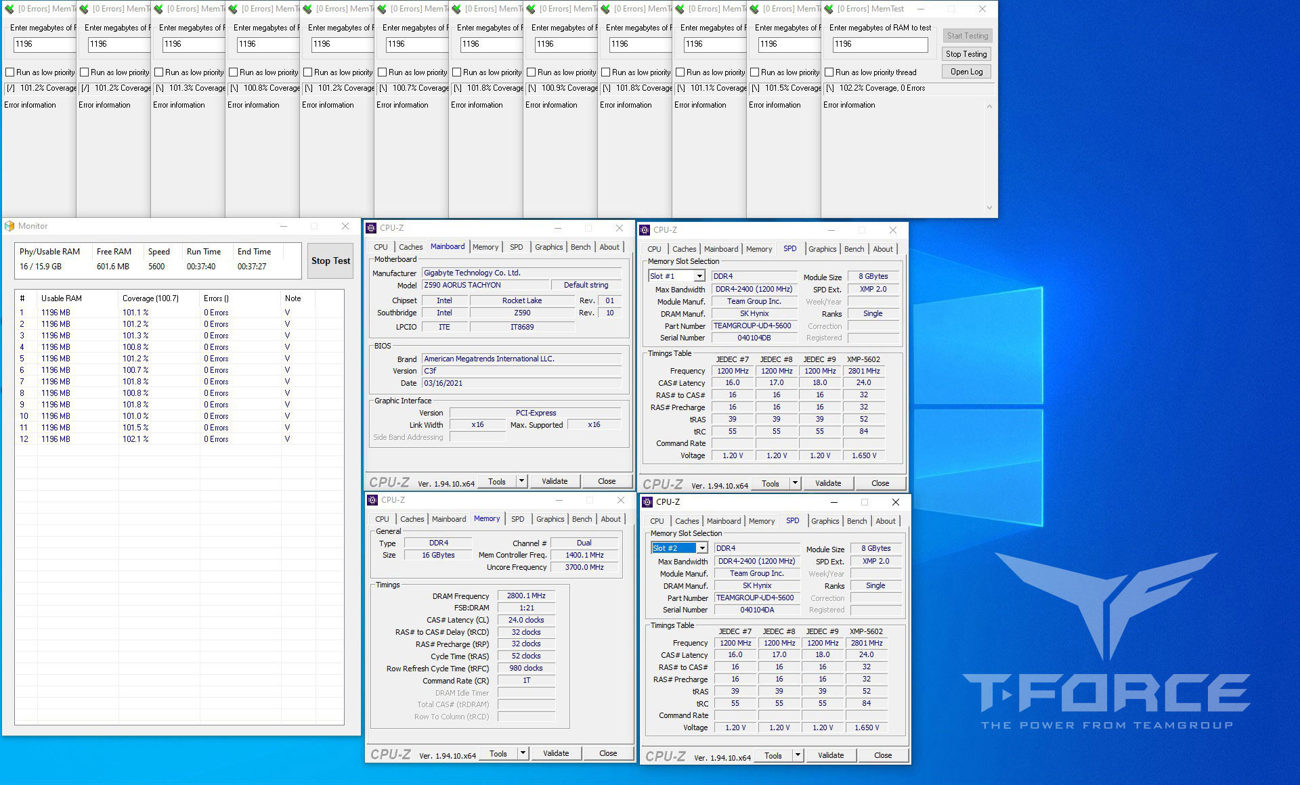Click the megabytes of RAM input field
The width and height of the screenshot is (1300, 785).
point(880,44)
